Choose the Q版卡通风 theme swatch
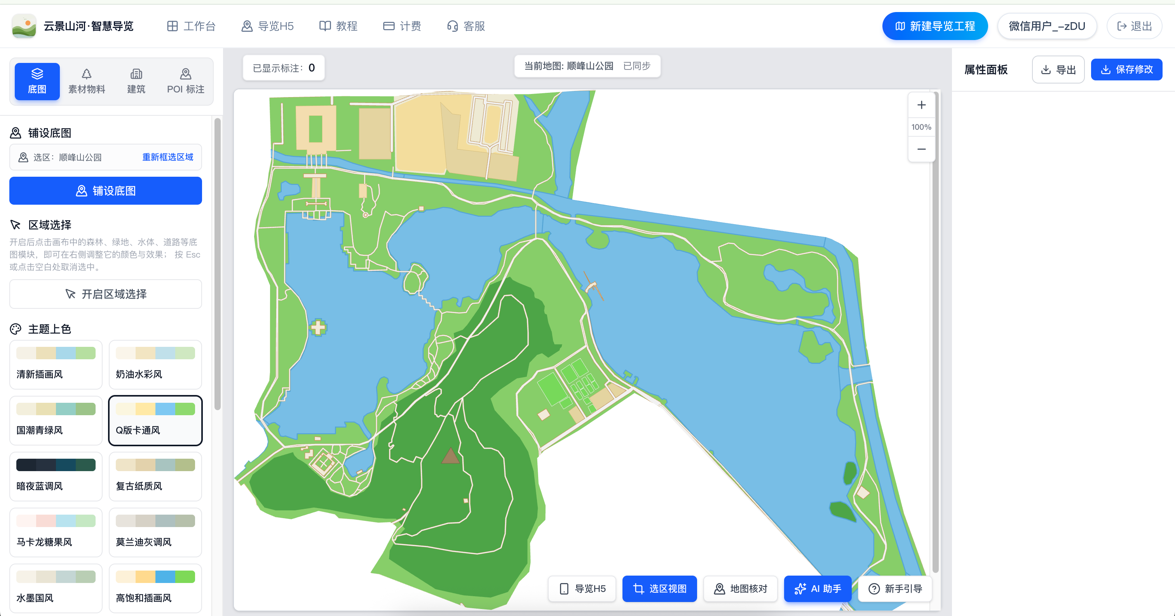Viewport: 1175px width, 616px height. coord(155,420)
